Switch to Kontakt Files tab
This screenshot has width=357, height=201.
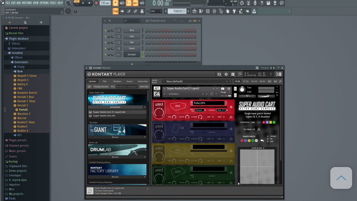click(105, 81)
